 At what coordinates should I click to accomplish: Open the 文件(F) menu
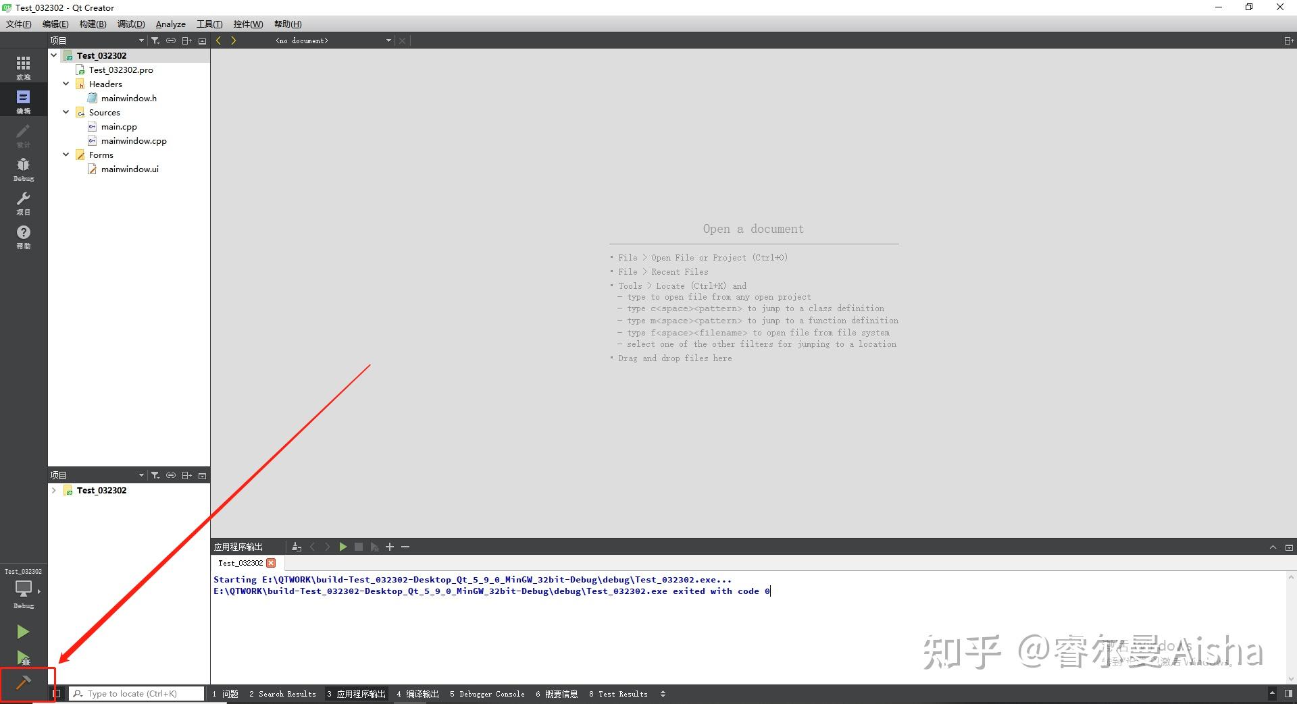coord(19,24)
